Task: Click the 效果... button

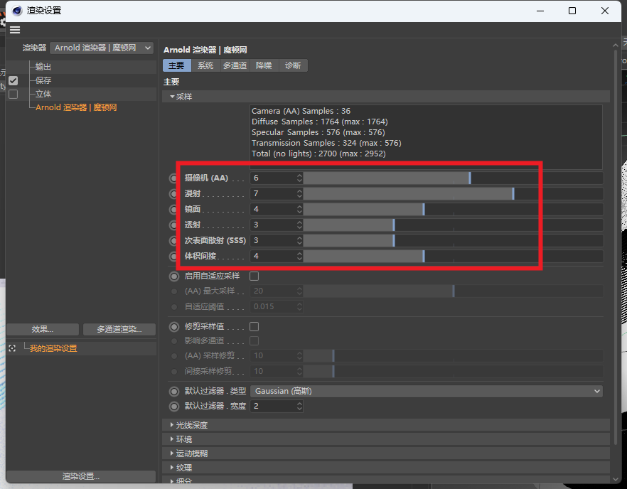Action: click(x=43, y=330)
